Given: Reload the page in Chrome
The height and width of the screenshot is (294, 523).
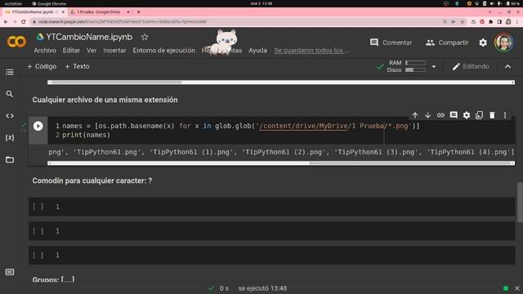Looking at the screenshot, I should [23, 22].
